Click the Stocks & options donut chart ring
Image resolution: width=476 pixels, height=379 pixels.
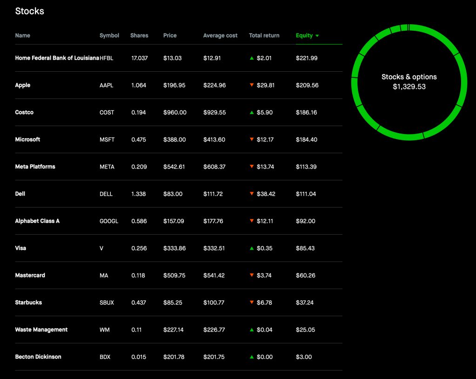(462, 82)
